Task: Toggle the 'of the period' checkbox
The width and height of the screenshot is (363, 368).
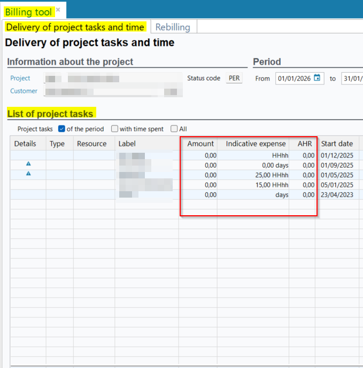Action: tap(61, 129)
